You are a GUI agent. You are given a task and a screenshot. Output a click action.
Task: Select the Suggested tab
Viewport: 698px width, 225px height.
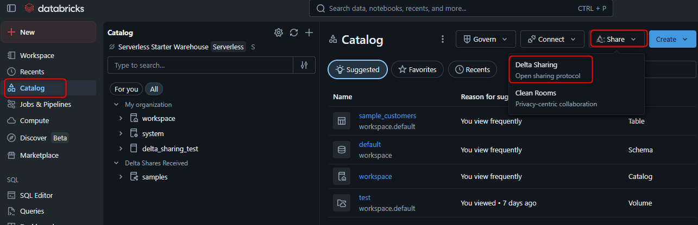click(357, 69)
